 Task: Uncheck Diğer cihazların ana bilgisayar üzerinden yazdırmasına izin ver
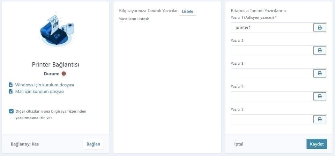point(11,111)
